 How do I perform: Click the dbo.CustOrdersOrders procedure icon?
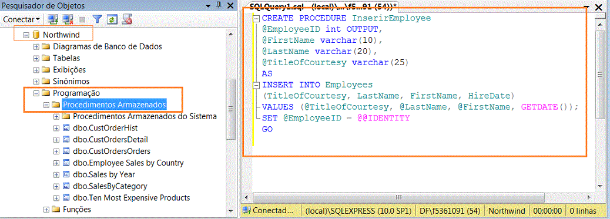[66, 151]
